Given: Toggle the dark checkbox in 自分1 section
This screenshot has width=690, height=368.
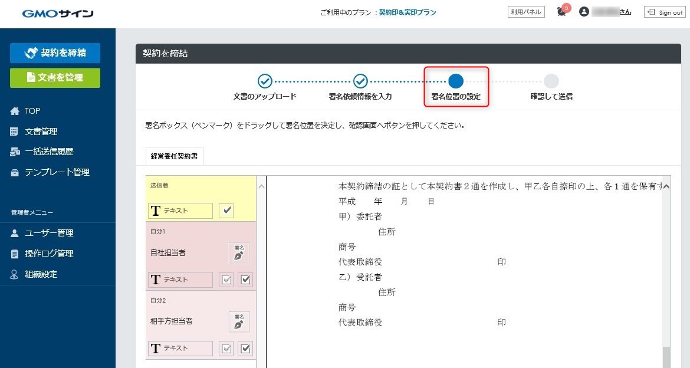Looking at the screenshot, I should point(245,280).
